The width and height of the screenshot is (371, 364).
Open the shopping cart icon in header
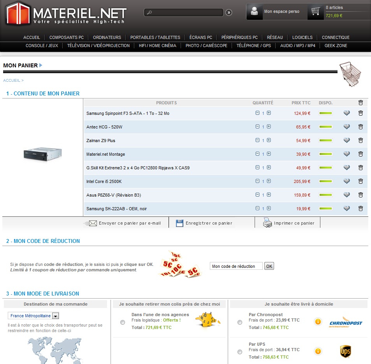point(316,12)
